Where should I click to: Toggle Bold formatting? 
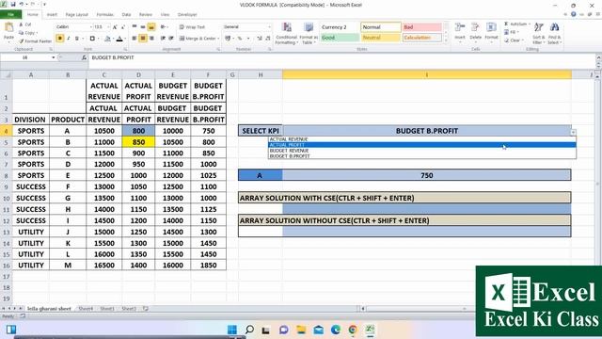coord(59,39)
